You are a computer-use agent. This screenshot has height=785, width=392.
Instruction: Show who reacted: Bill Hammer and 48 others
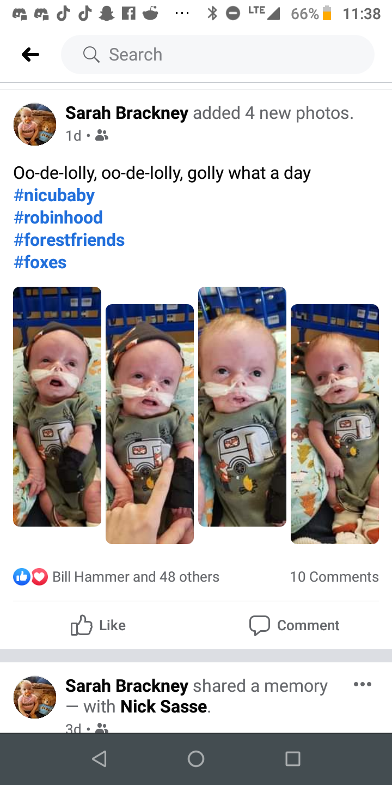(x=136, y=577)
